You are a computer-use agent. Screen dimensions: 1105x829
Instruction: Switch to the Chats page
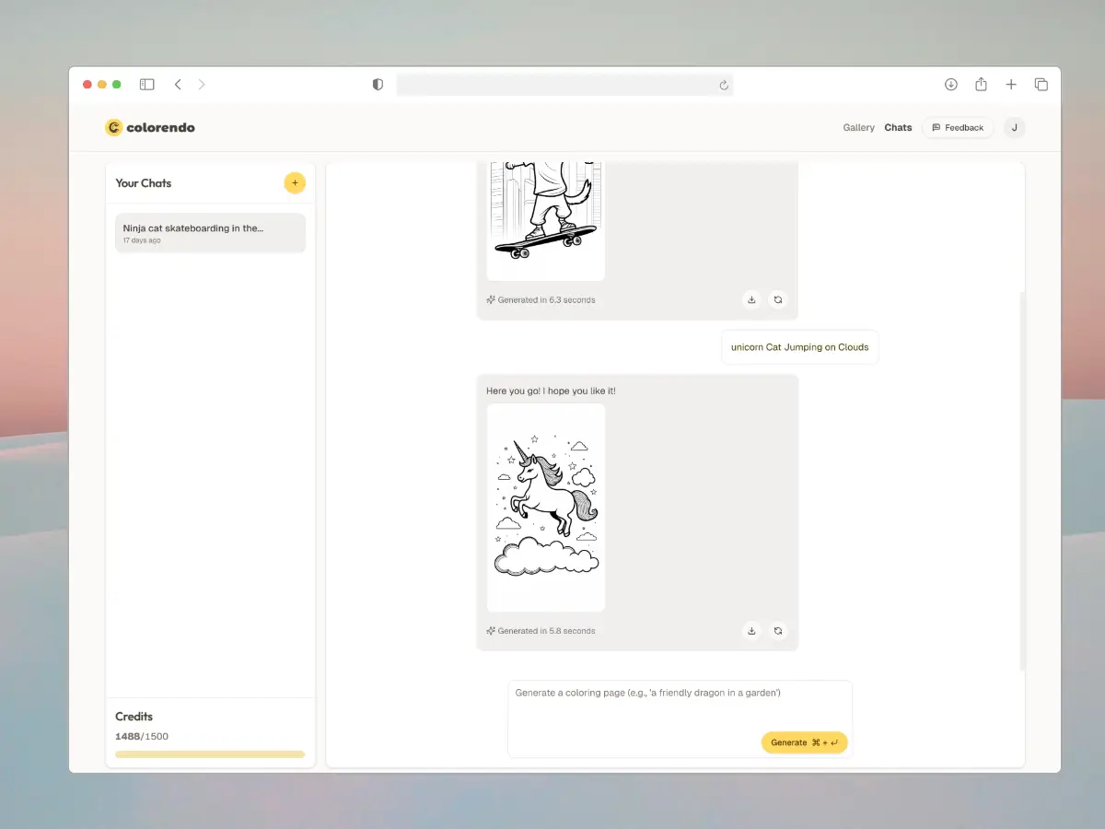tap(898, 128)
